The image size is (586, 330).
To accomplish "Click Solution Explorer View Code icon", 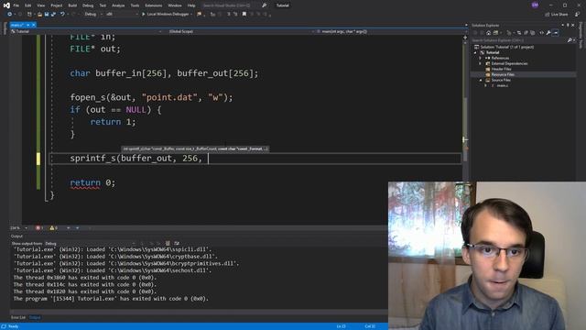I will 541,33.
